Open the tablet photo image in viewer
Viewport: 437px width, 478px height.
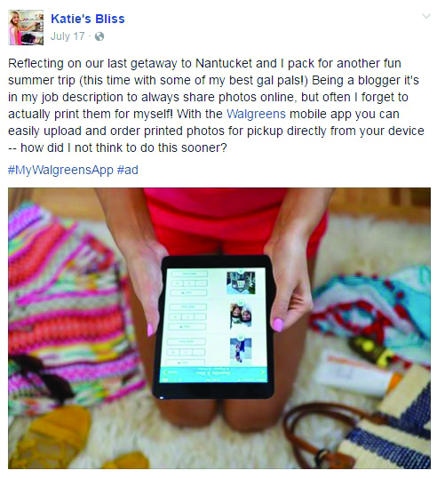pos(219,329)
